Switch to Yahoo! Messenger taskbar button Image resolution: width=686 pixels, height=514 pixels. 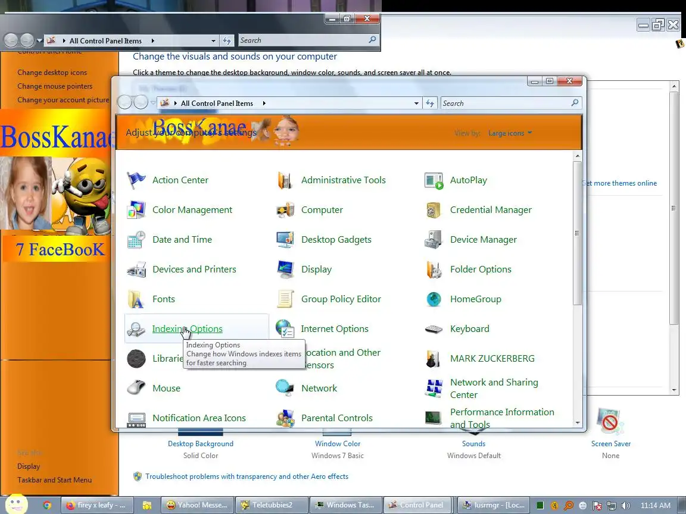point(197,505)
